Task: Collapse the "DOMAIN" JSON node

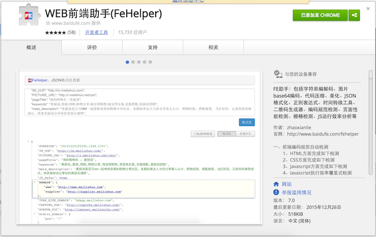Action: tap(34, 182)
